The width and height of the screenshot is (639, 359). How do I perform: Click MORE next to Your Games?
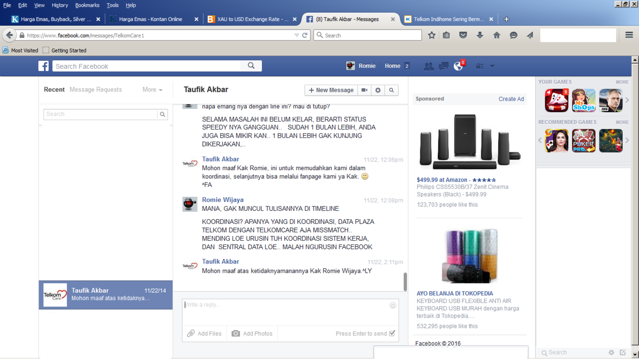pos(622,82)
